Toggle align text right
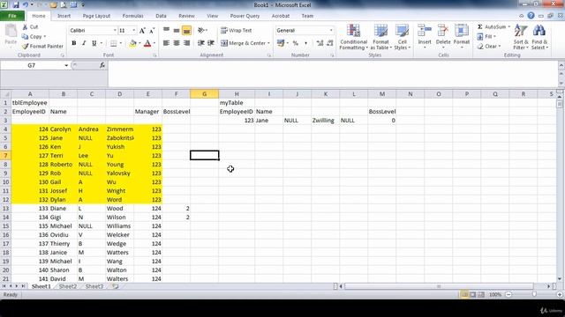Viewport: 565px width, 317px height. (x=186, y=43)
